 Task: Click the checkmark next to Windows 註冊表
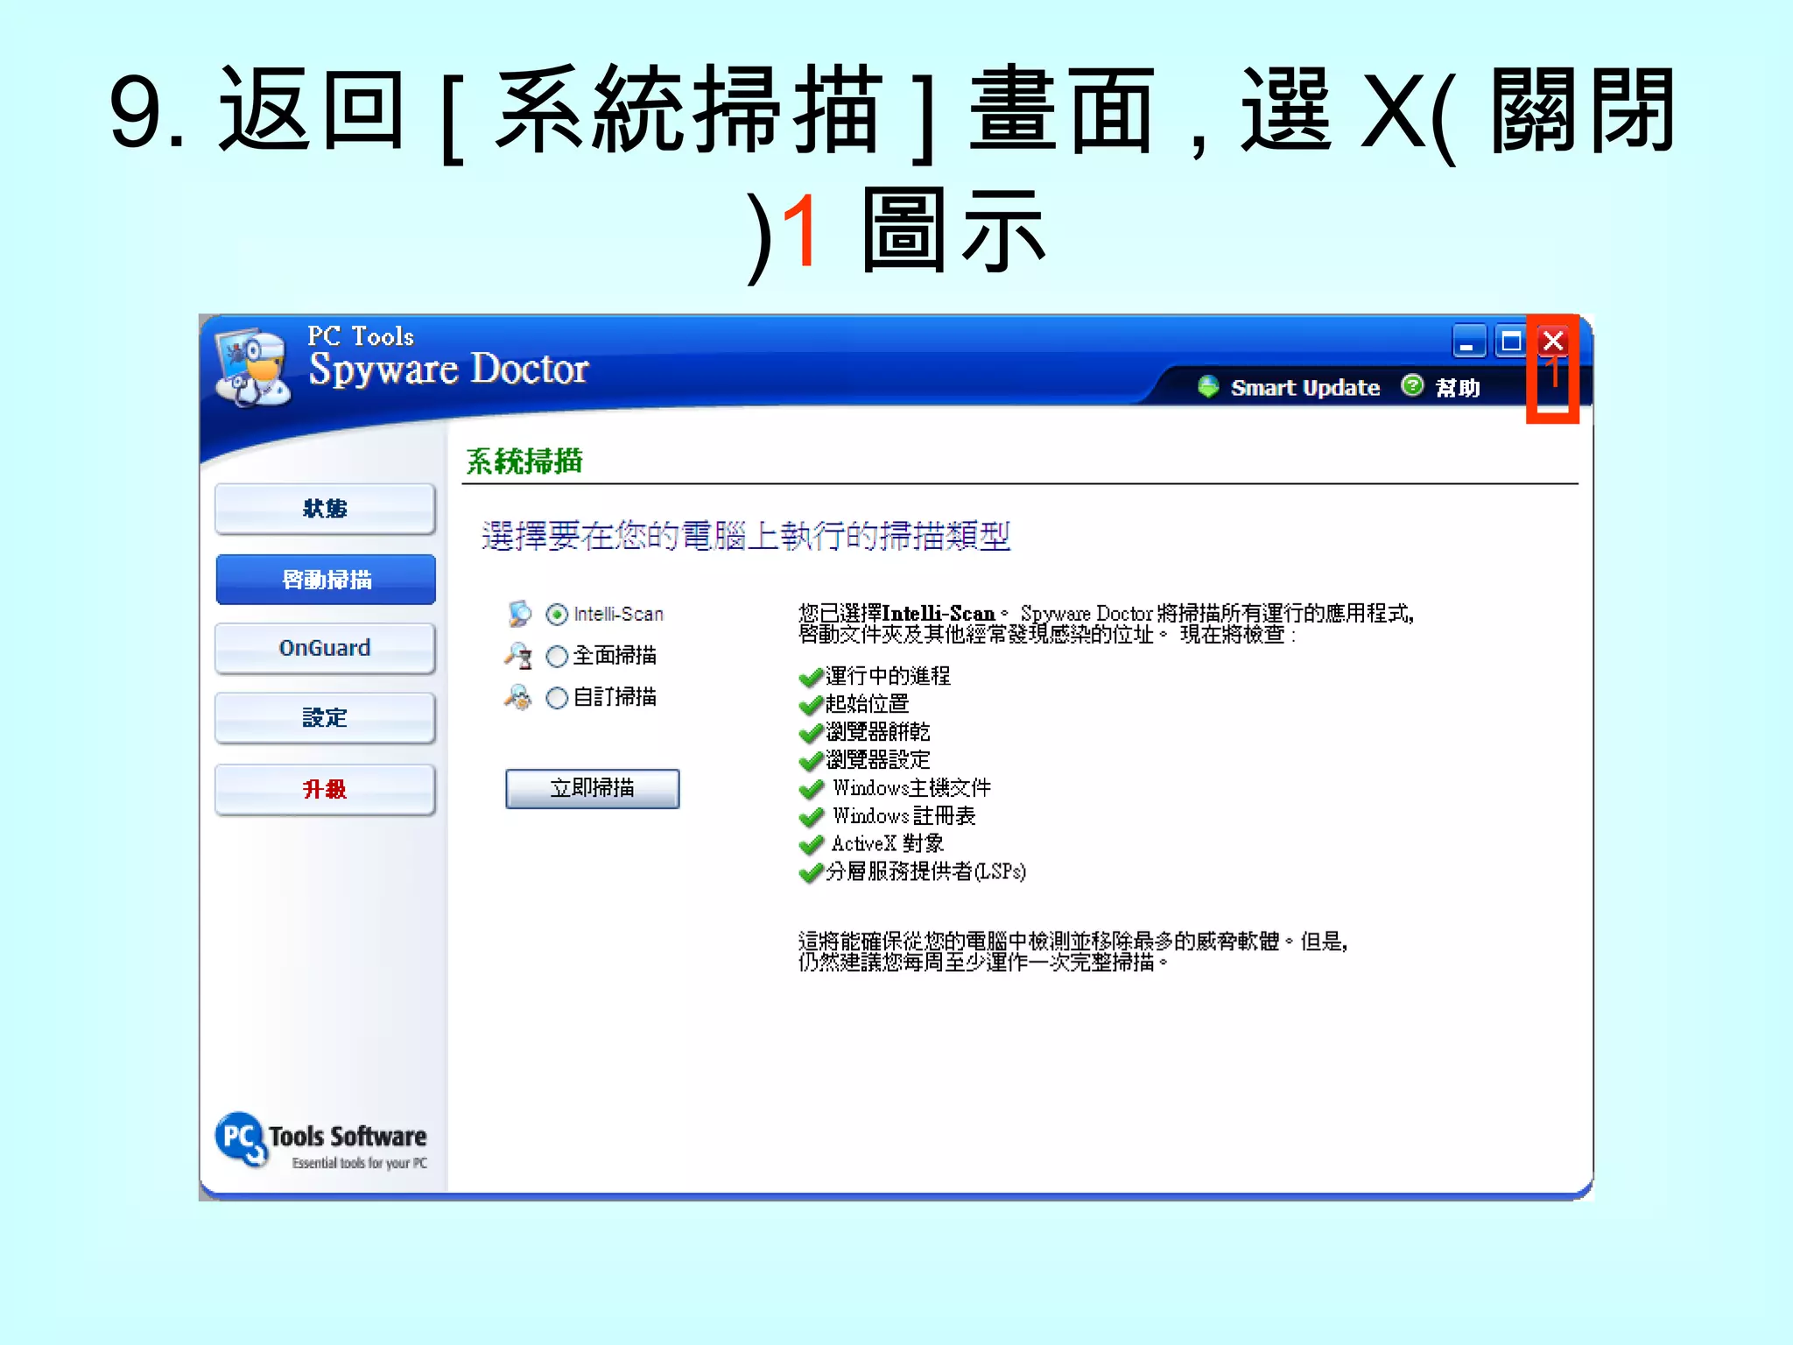pos(812,817)
